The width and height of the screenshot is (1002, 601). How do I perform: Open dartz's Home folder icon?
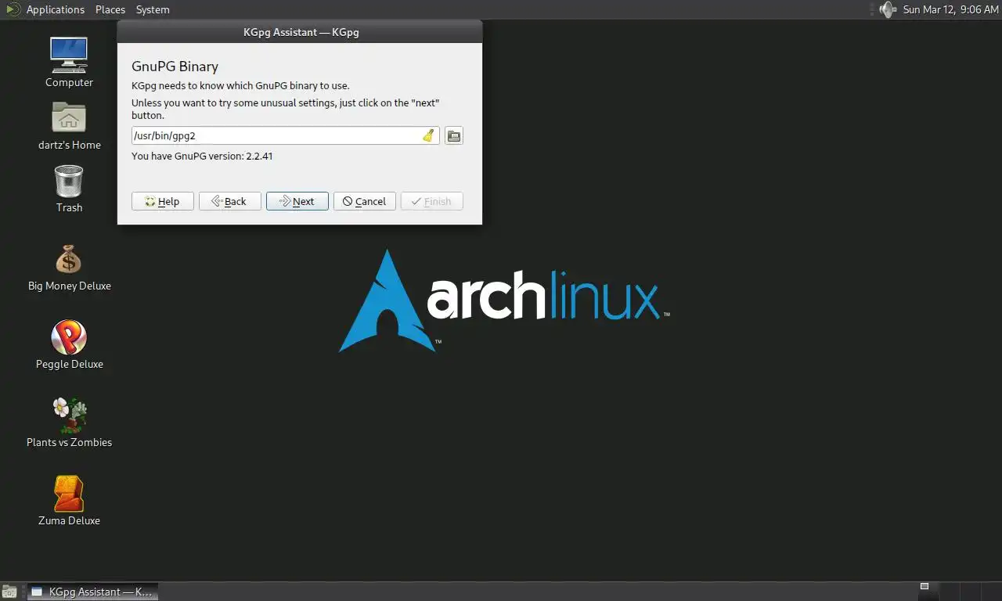(x=69, y=118)
